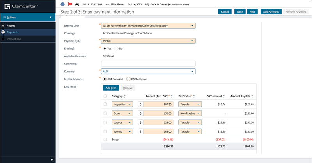Sort by Category column arrows
This screenshot has height=163, width=312.
[x=125, y=96]
